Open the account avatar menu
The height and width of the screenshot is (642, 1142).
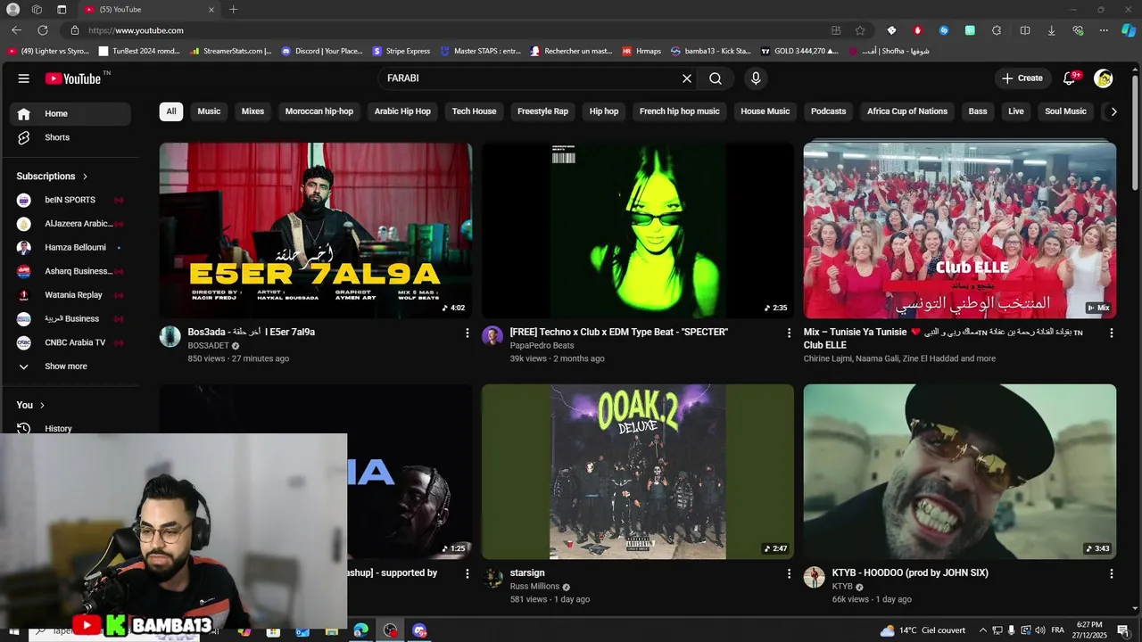point(1104,78)
